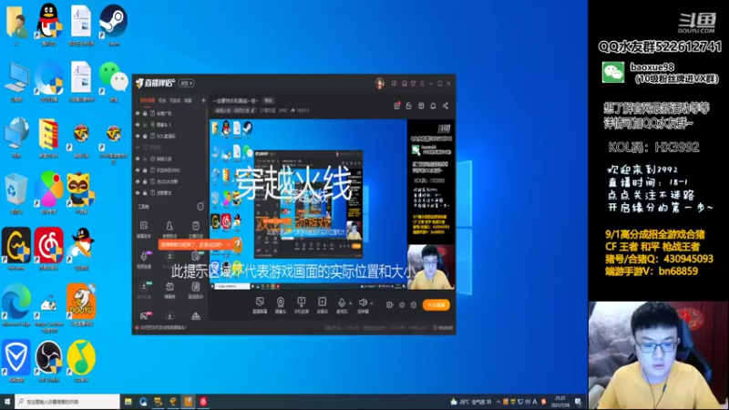Select the Microsoft Edge desktop icon
The image size is (729, 410).
click(x=16, y=305)
